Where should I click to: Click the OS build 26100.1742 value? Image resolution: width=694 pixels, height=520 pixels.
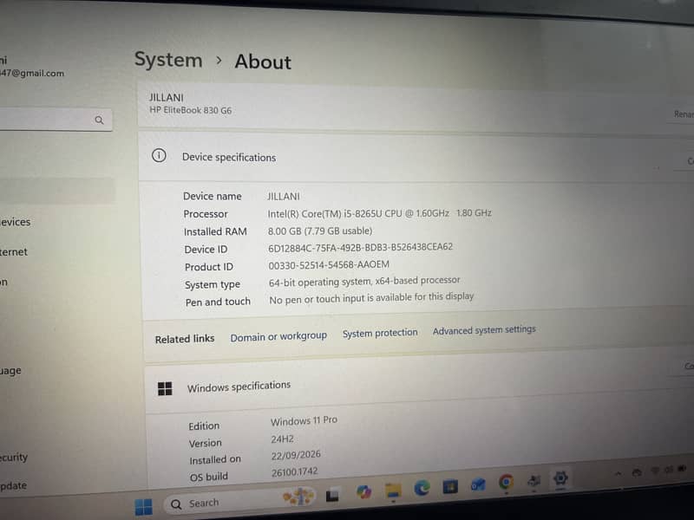[295, 472]
